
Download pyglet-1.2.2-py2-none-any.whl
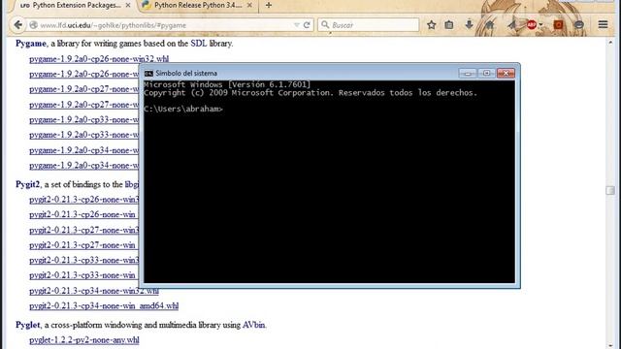[84, 340]
